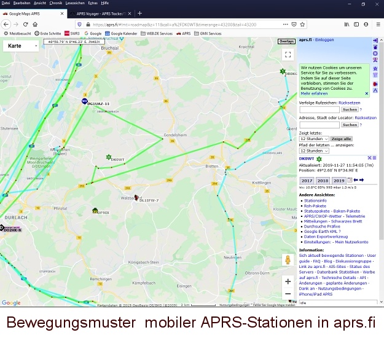Click the browser home button
Image resolution: width=384 pixels, height=338 pixels.
pyautogui.click(x=35, y=24)
